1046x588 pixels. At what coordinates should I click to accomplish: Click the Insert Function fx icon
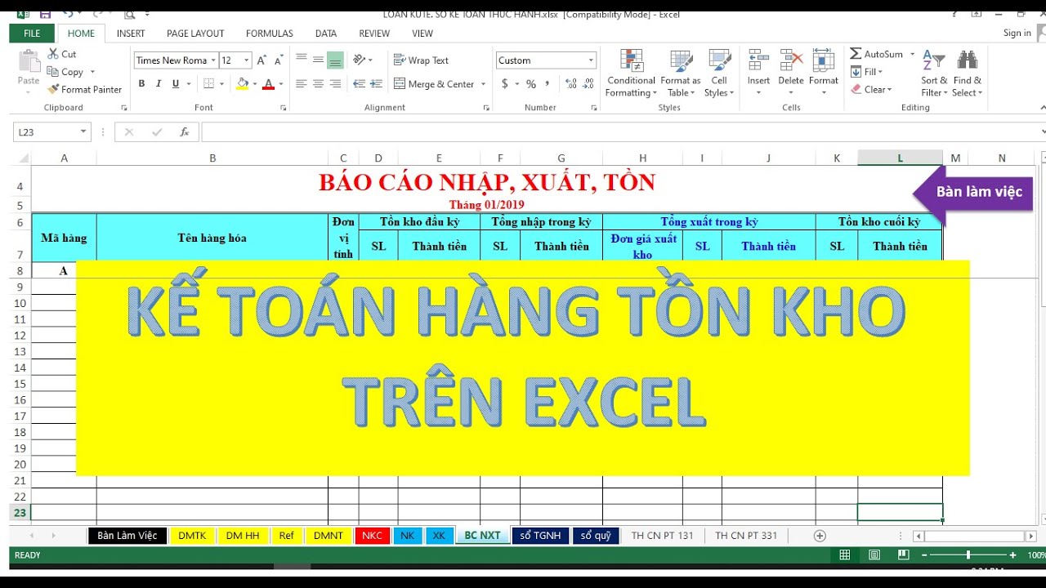tap(185, 132)
